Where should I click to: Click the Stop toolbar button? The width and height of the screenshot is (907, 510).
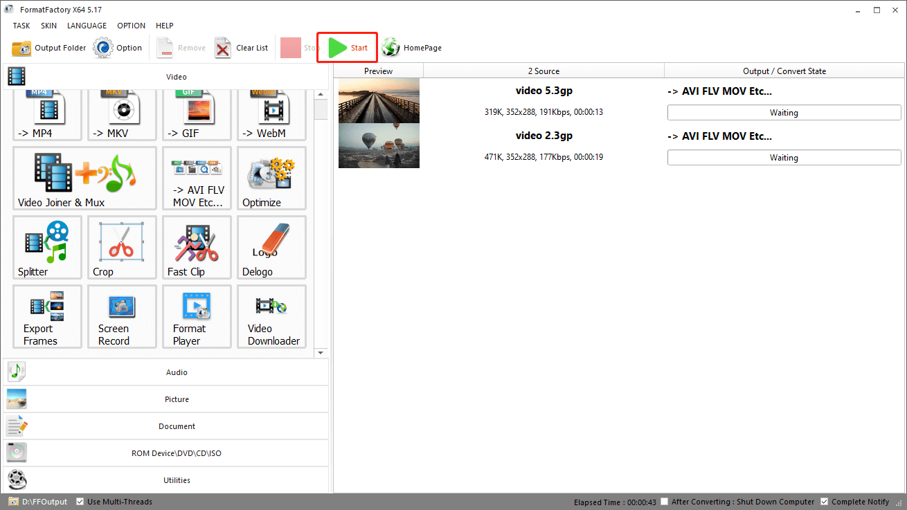click(298, 48)
